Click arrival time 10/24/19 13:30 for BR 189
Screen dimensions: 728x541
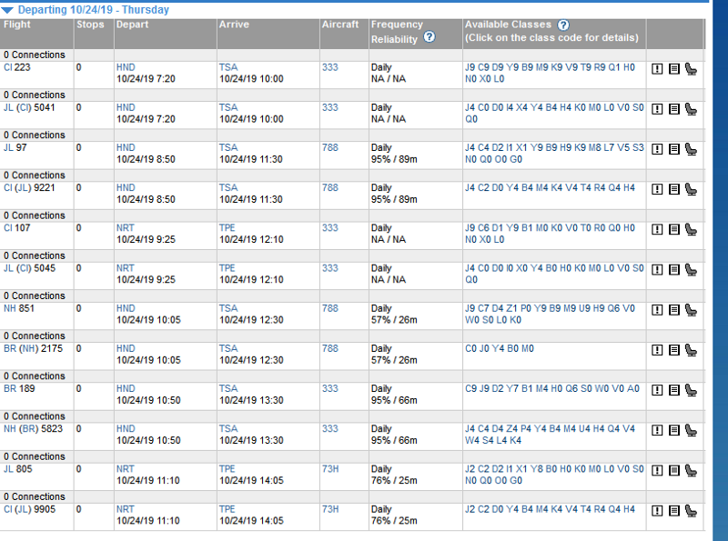(x=251, y=400)
